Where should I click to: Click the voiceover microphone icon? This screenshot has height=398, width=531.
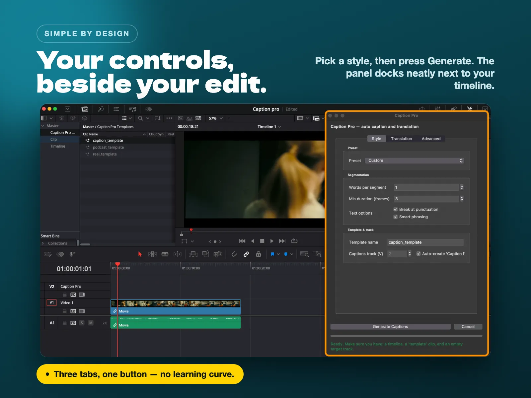(72, 254)
